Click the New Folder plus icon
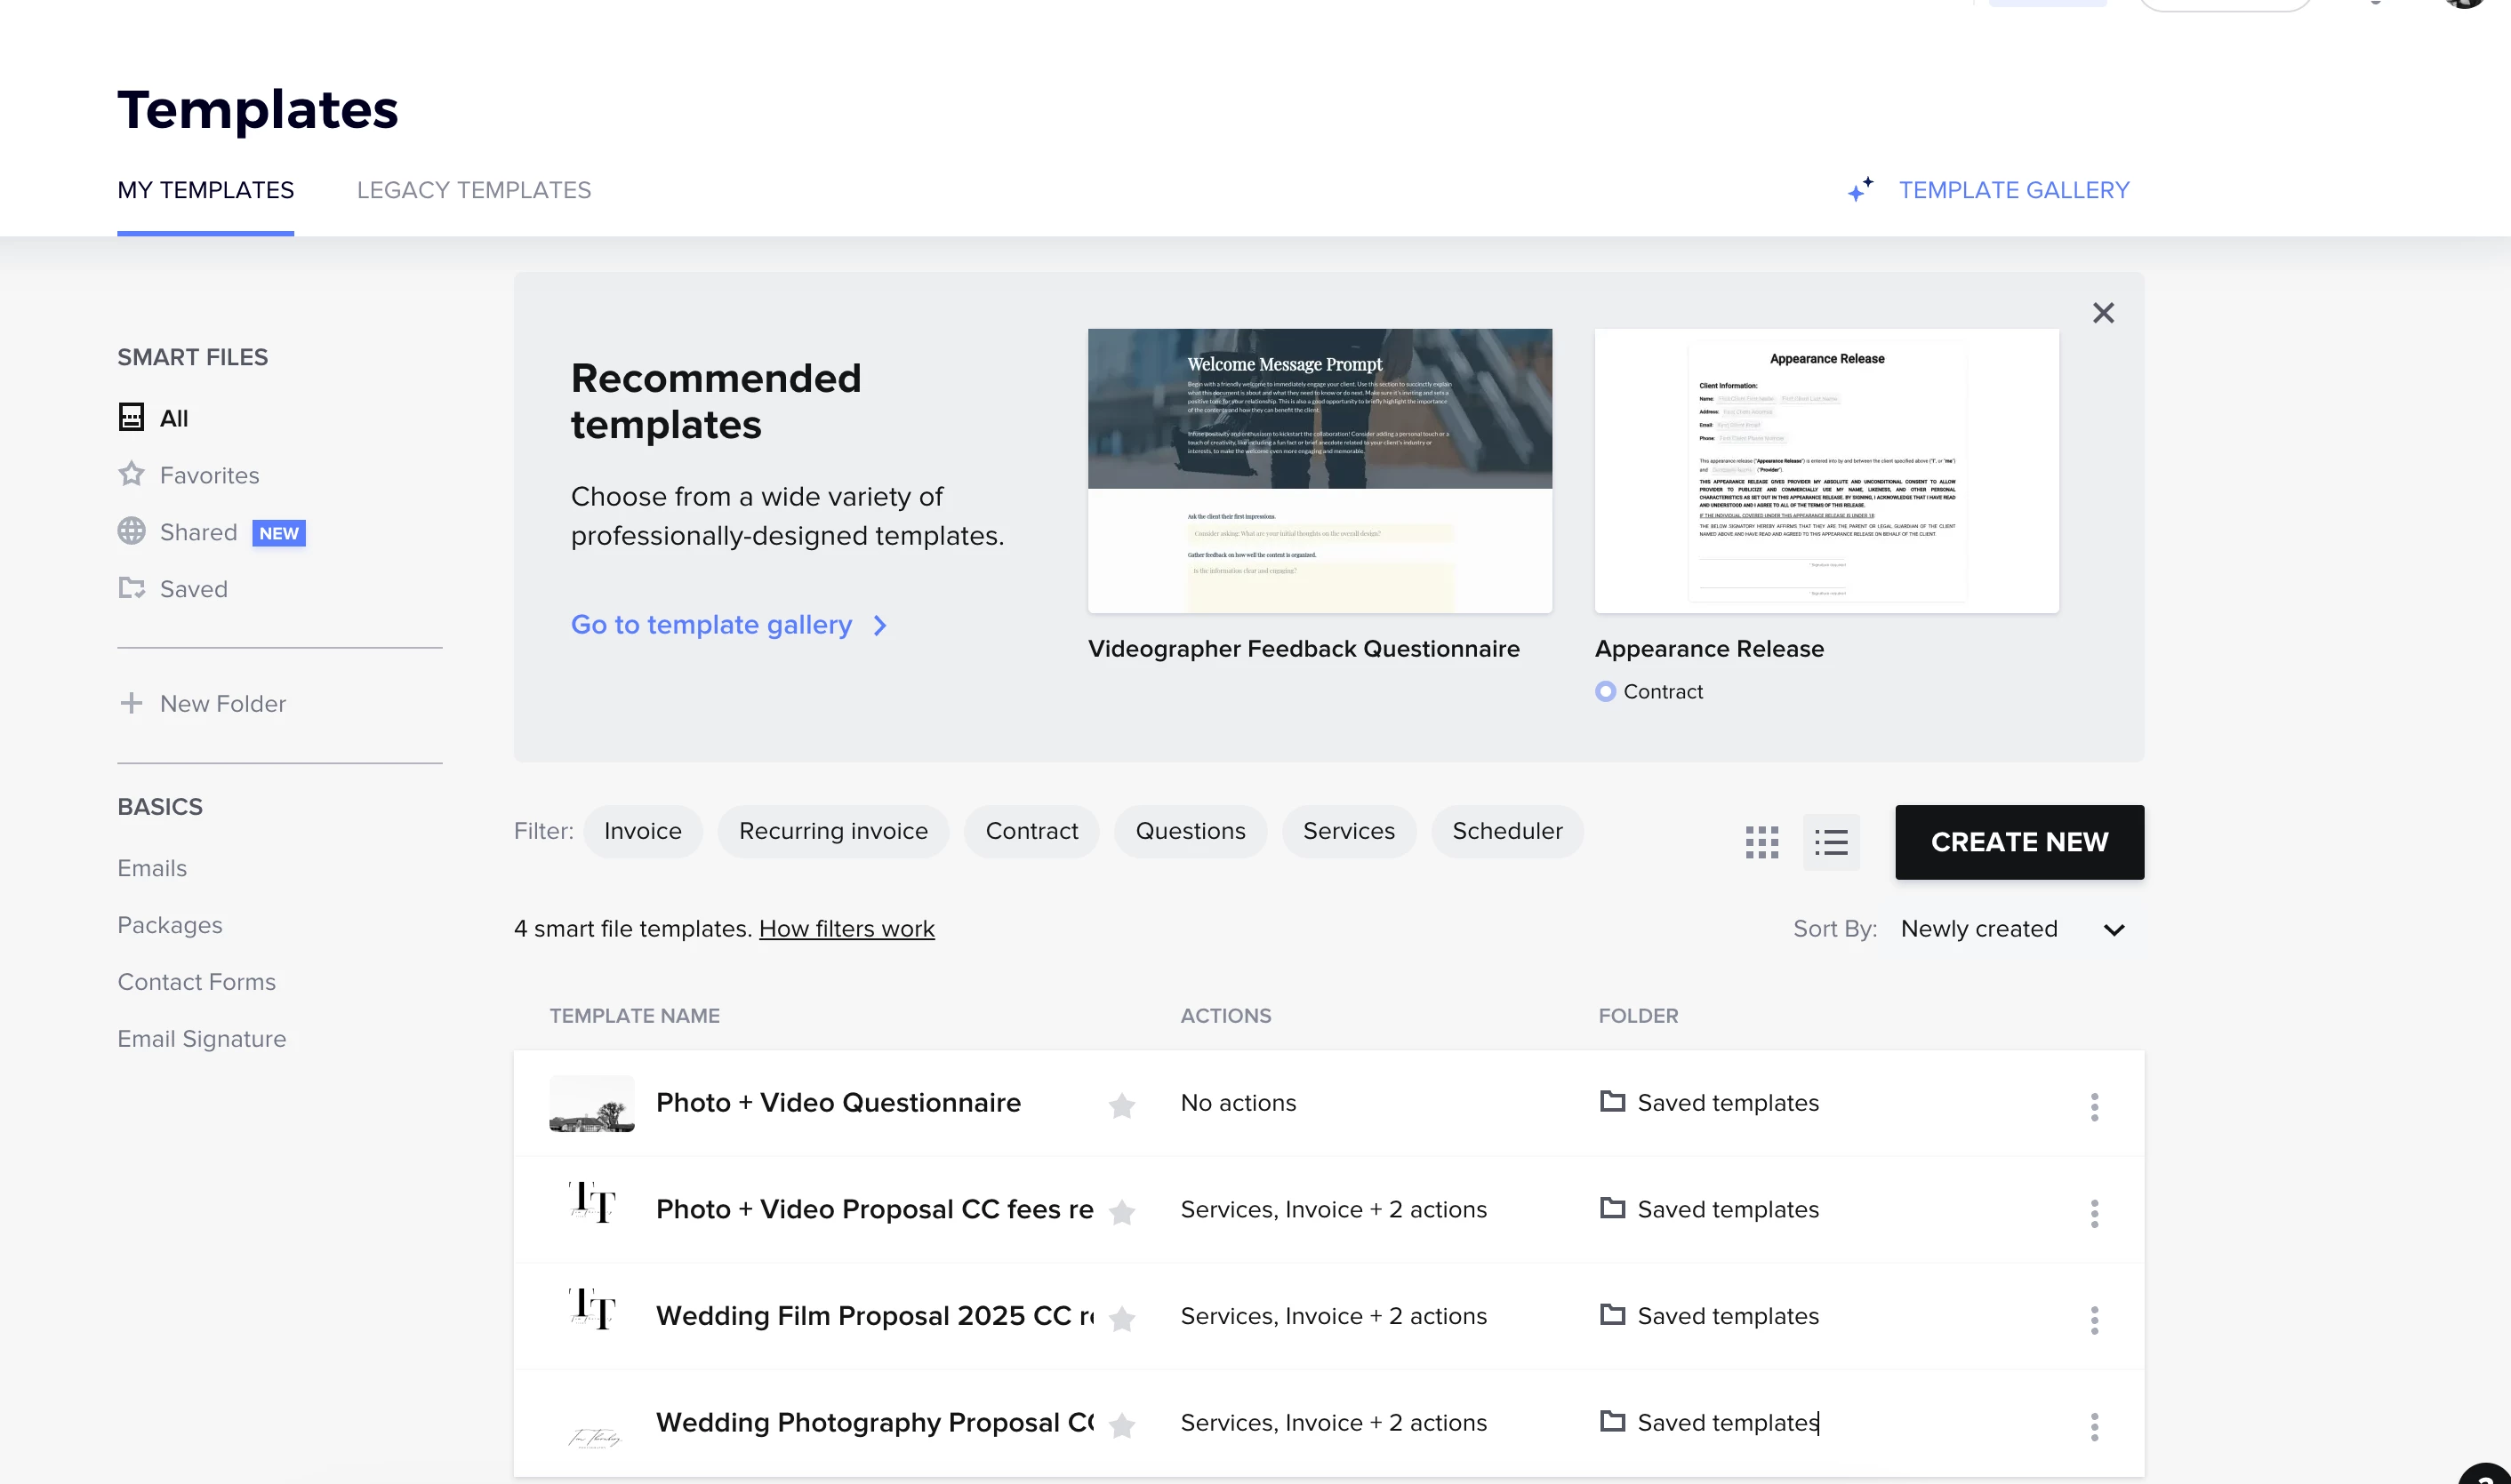The image size is (2511, 1484). (x=131, y=703)
